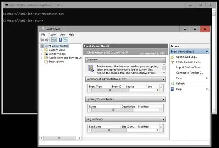
Task: Collapse the Overview section header arrow
Action: [x=163, y=60]
